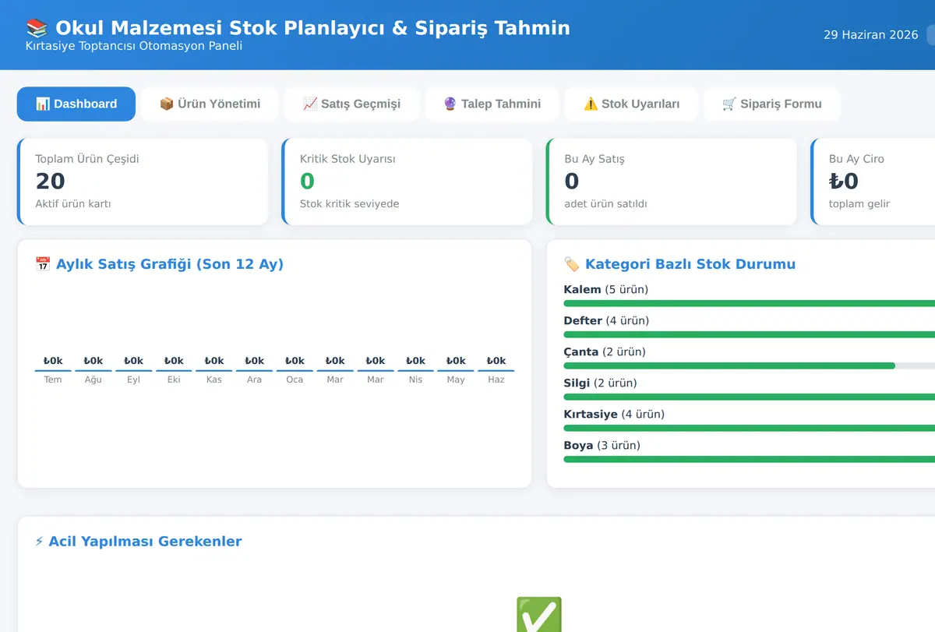
Task: Click the green checkmark icon
Action: pos(538,615)
